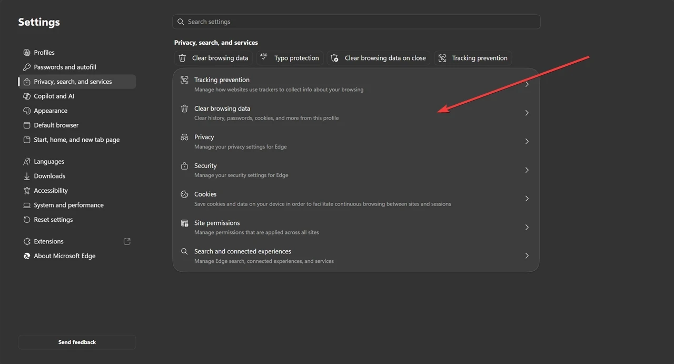
Task: Click the magnifier icon in Search settings box
Action: click(181, 22)
